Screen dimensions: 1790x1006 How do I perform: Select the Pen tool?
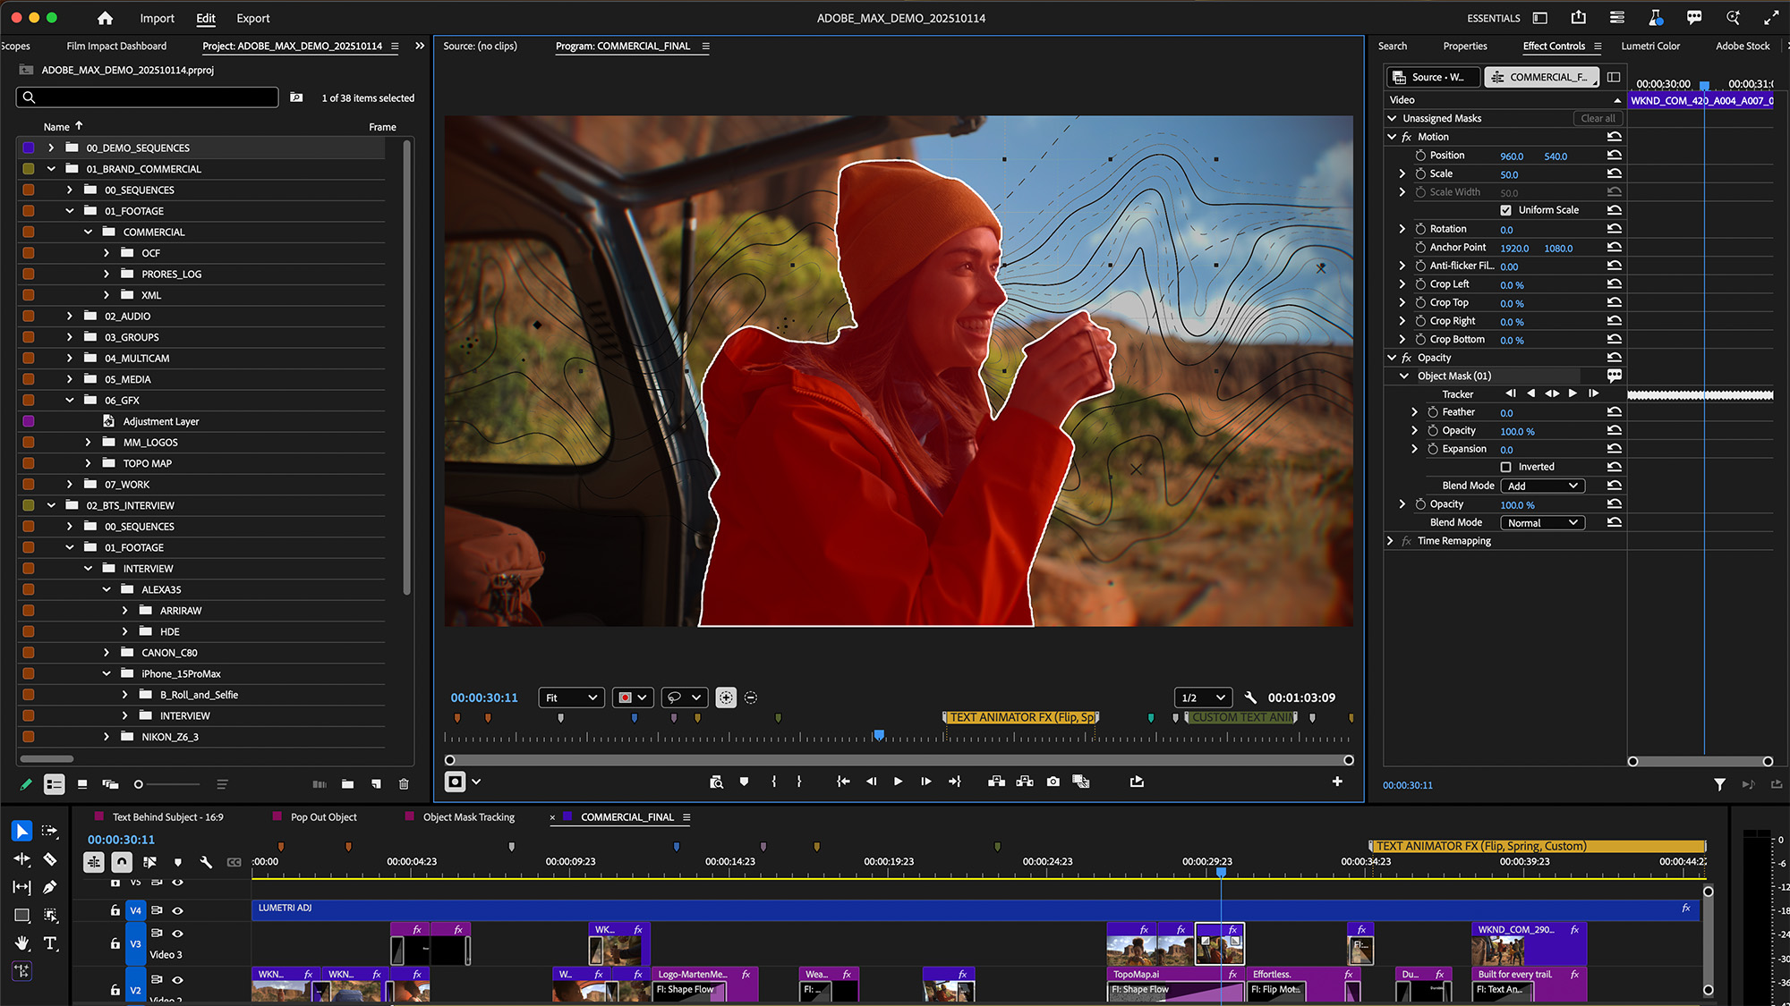pyautogui.click(x=51, y=887)
